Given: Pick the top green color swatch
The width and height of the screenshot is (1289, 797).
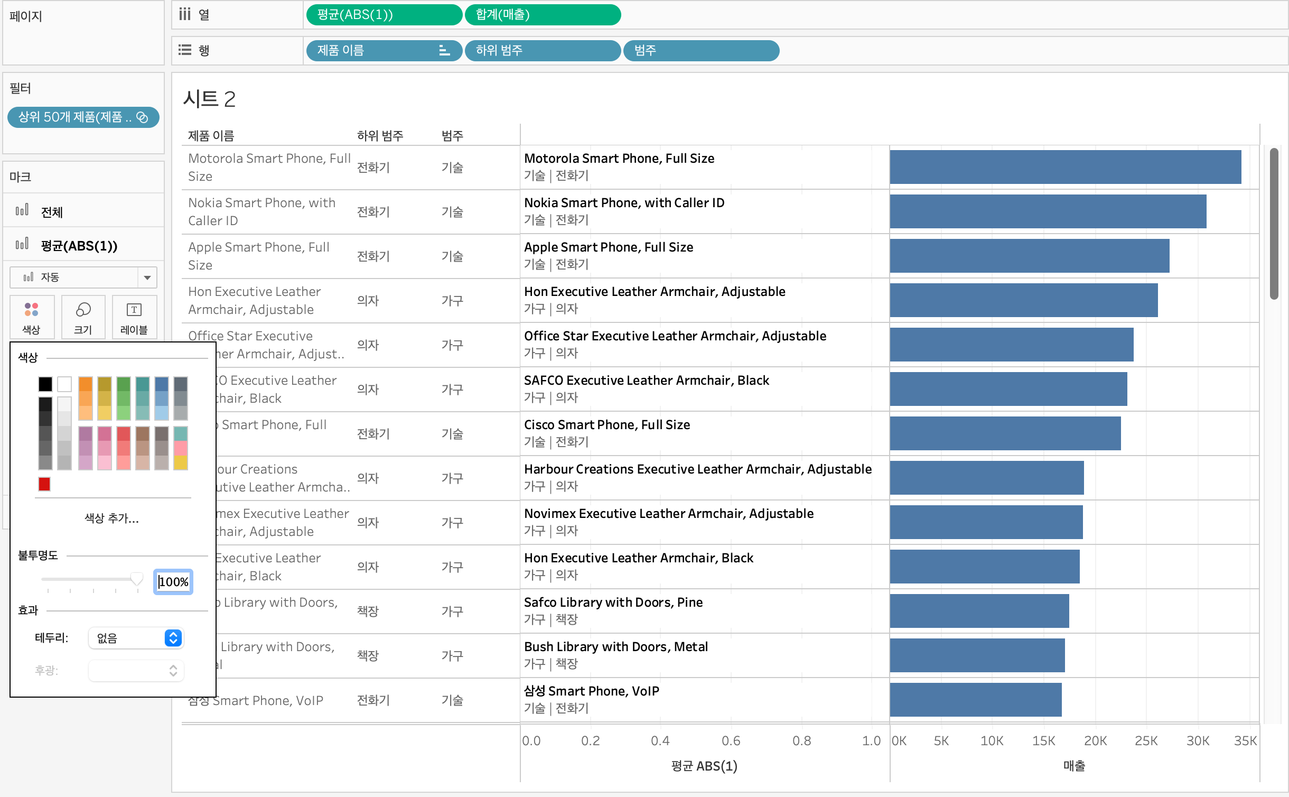Looking at the screenshot, I should pos(124,384).
